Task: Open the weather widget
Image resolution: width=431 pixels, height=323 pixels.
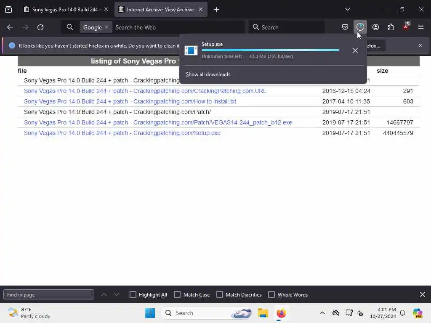Action: pos(29,313)
